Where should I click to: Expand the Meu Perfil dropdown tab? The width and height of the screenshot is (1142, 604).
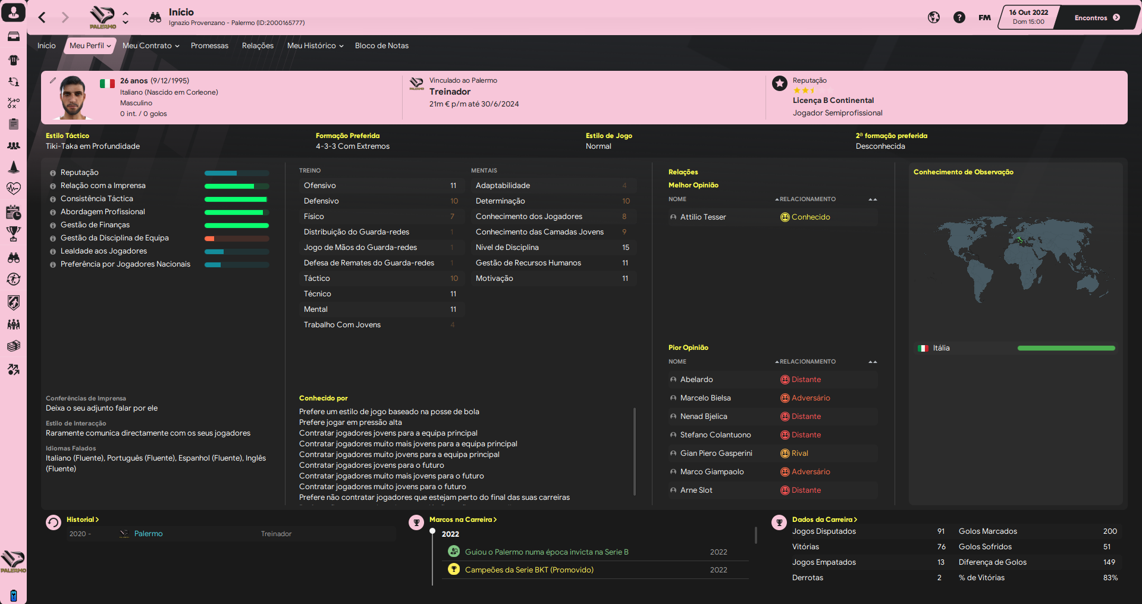click(90, 46)
